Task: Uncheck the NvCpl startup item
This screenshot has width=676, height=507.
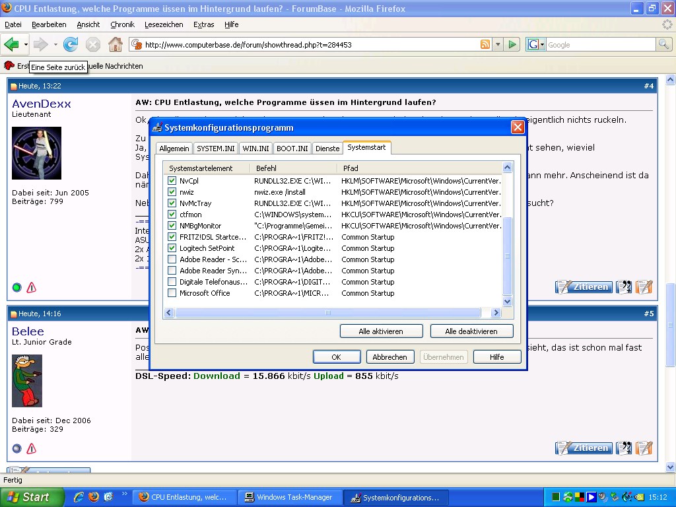Action: pos(172,181)
